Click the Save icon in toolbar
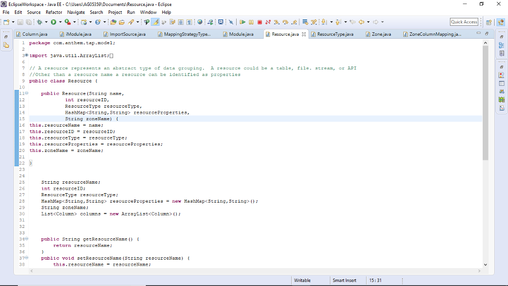The height and width of the screenshot is (286, 508). [x=20, y=22]
